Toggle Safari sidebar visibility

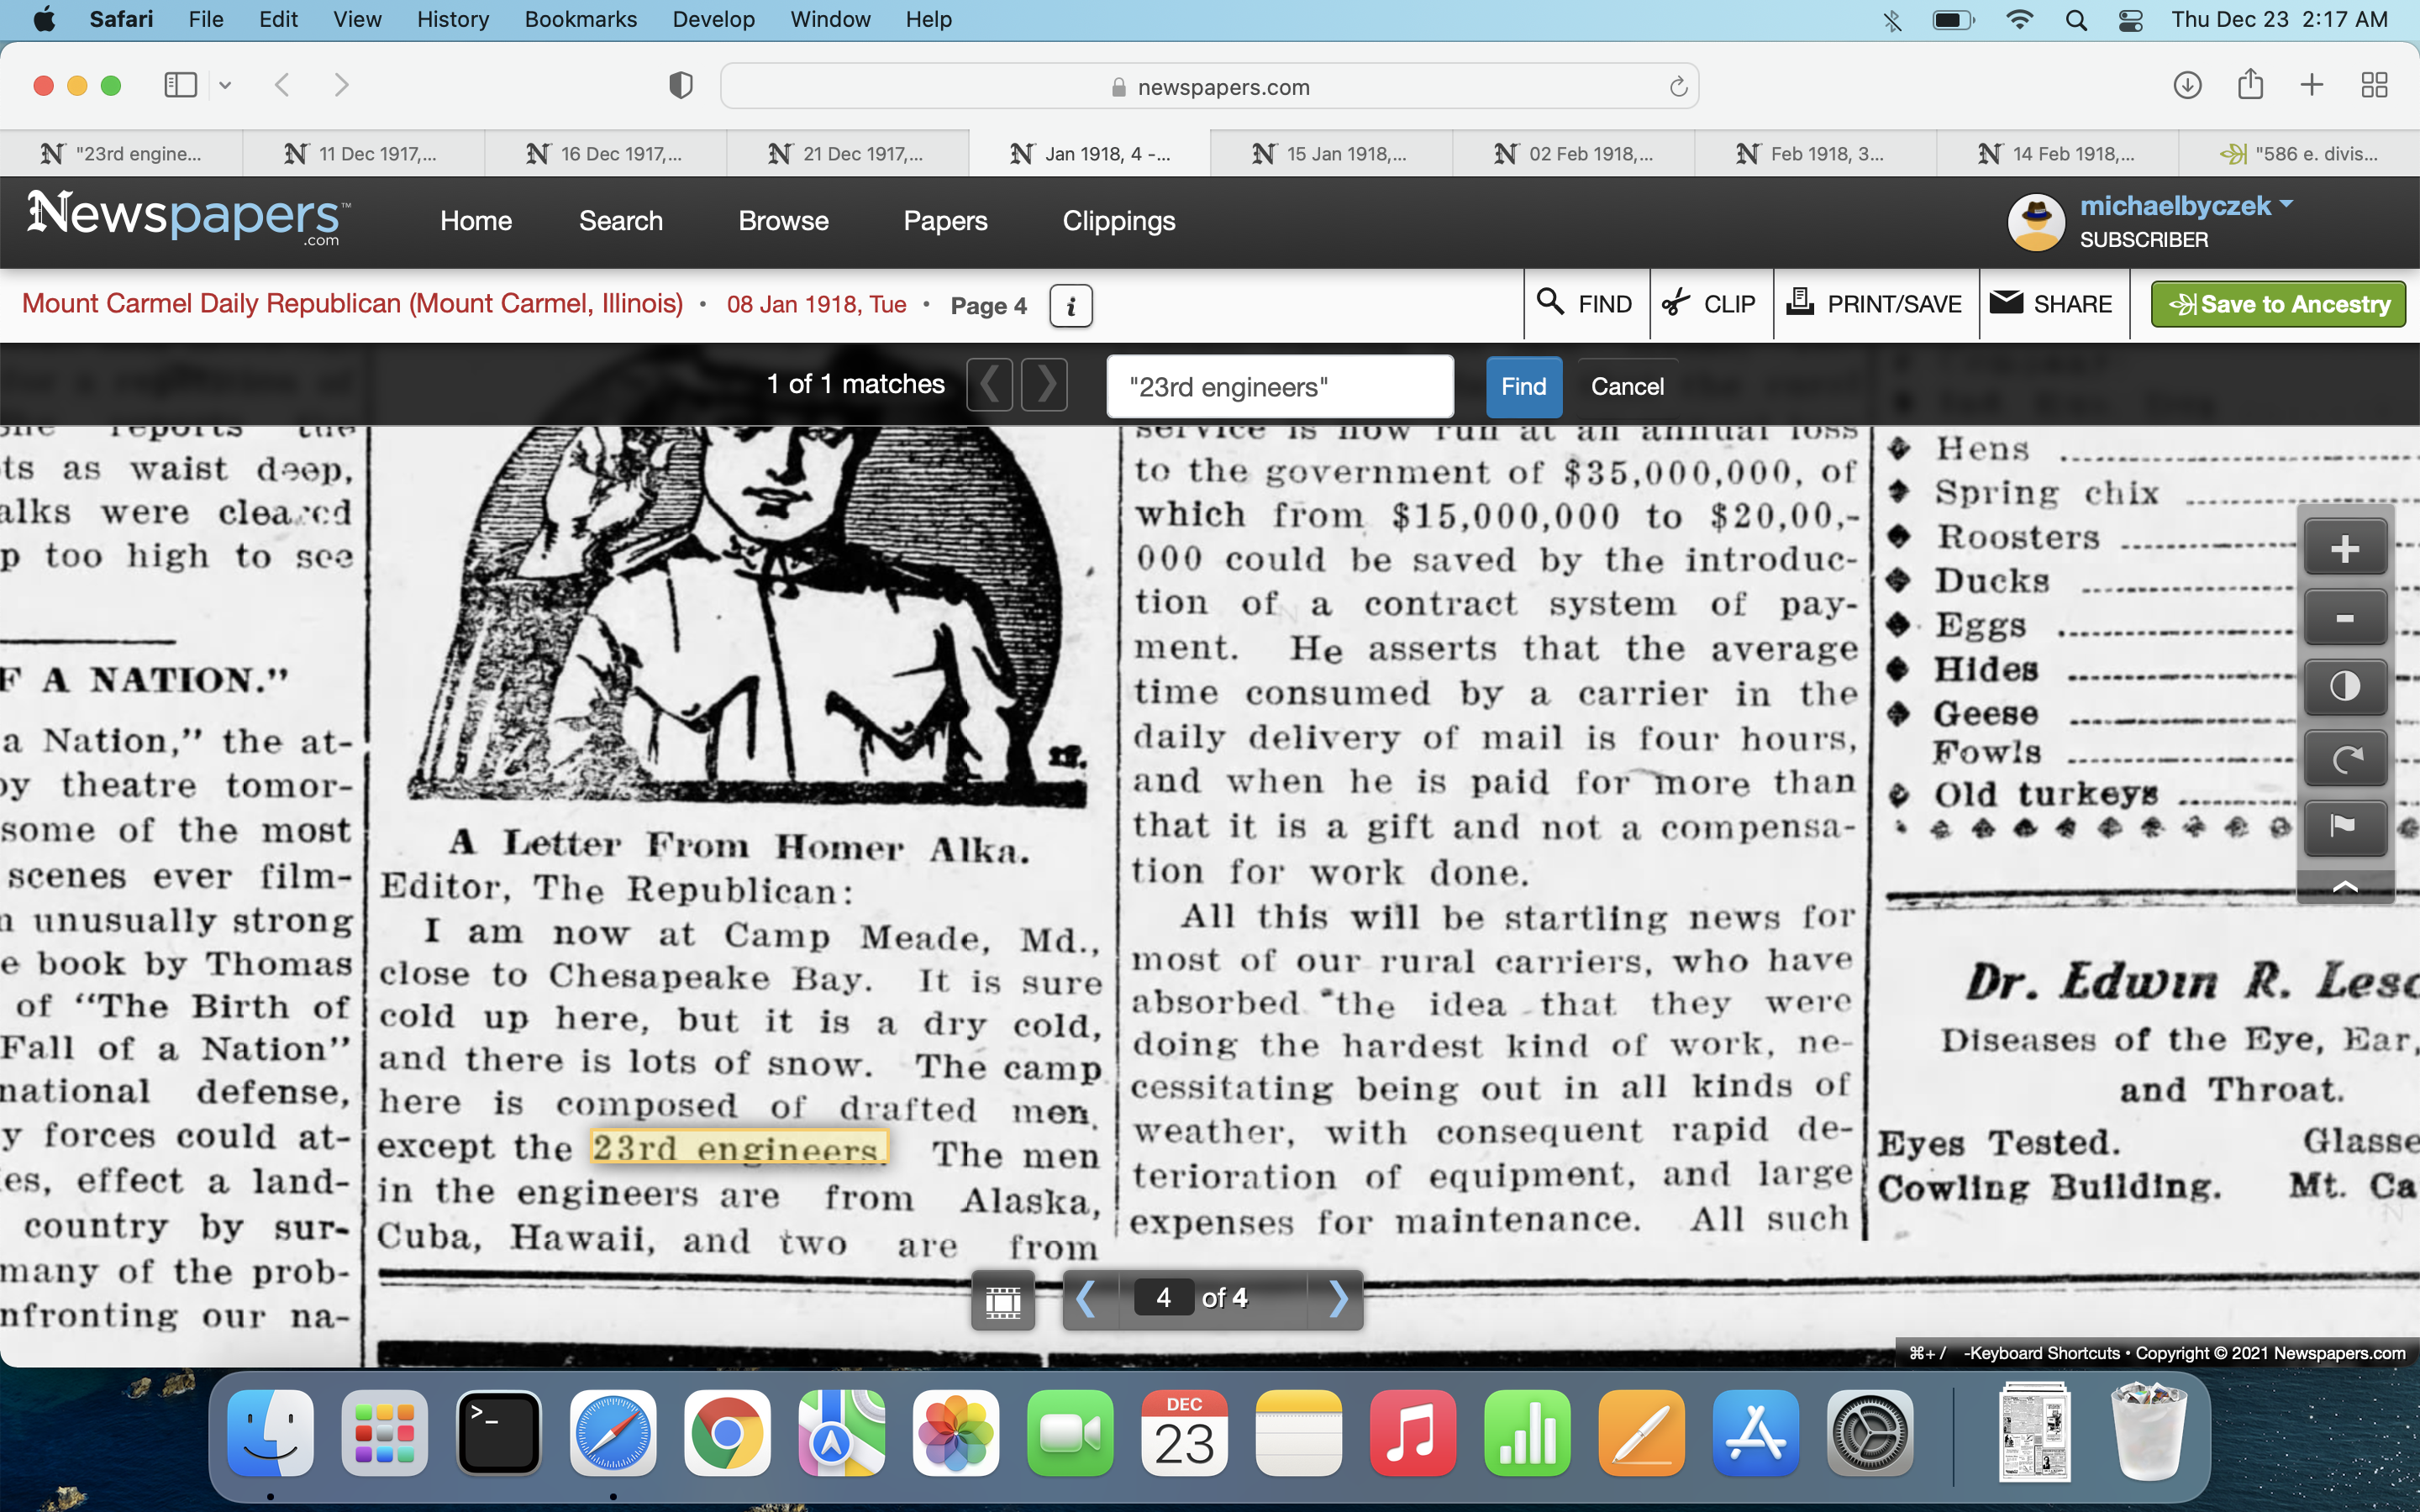181,85
